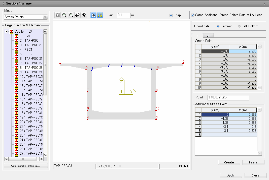The height and width of the screenshot is (180, 269).
Task: Click the icon beside 1 : Pier
Action: pos(16,36)
